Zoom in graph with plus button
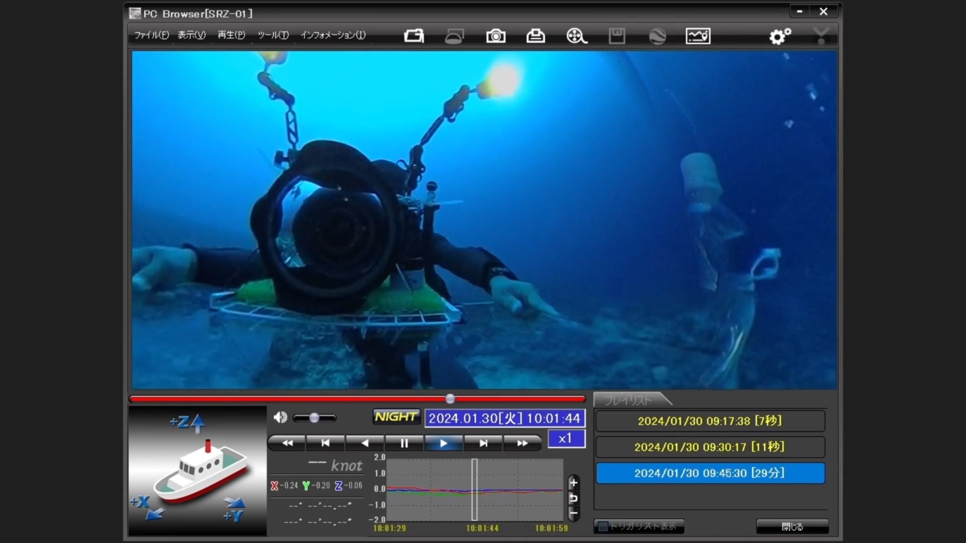 (x=573, y=483)
